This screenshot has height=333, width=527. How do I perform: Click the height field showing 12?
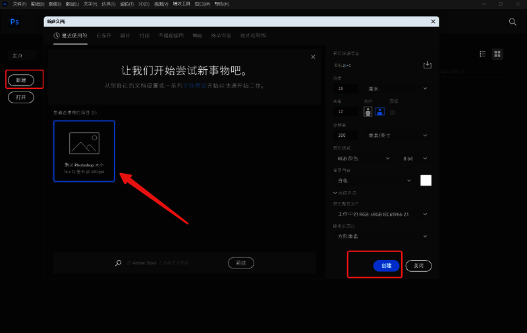tap(346, 111)
